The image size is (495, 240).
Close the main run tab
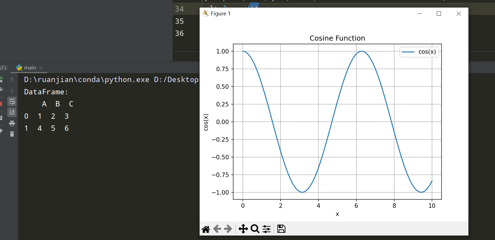tap(41, 68)
